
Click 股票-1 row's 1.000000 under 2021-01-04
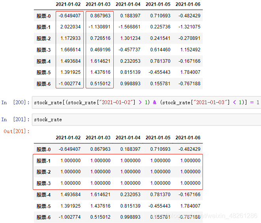pos(130,161)
